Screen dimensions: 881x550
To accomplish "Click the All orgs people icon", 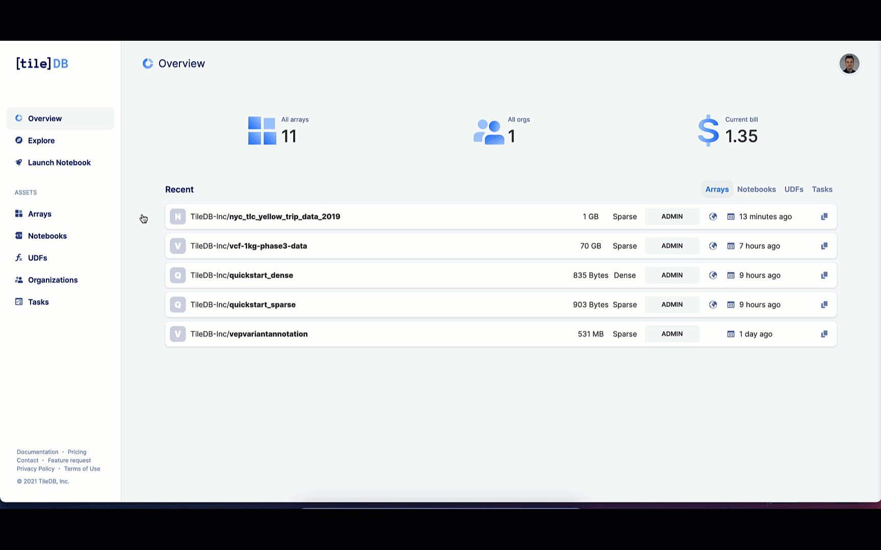I will coord(489,132).
